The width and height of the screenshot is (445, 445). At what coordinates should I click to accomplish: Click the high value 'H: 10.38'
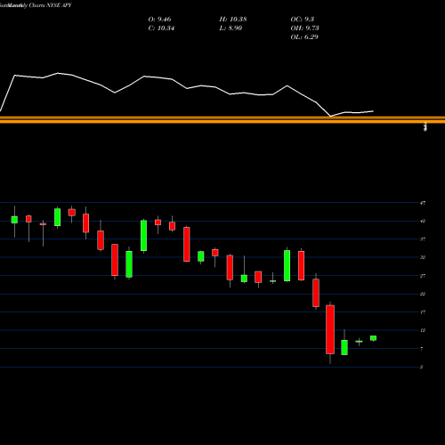point(233,20)
